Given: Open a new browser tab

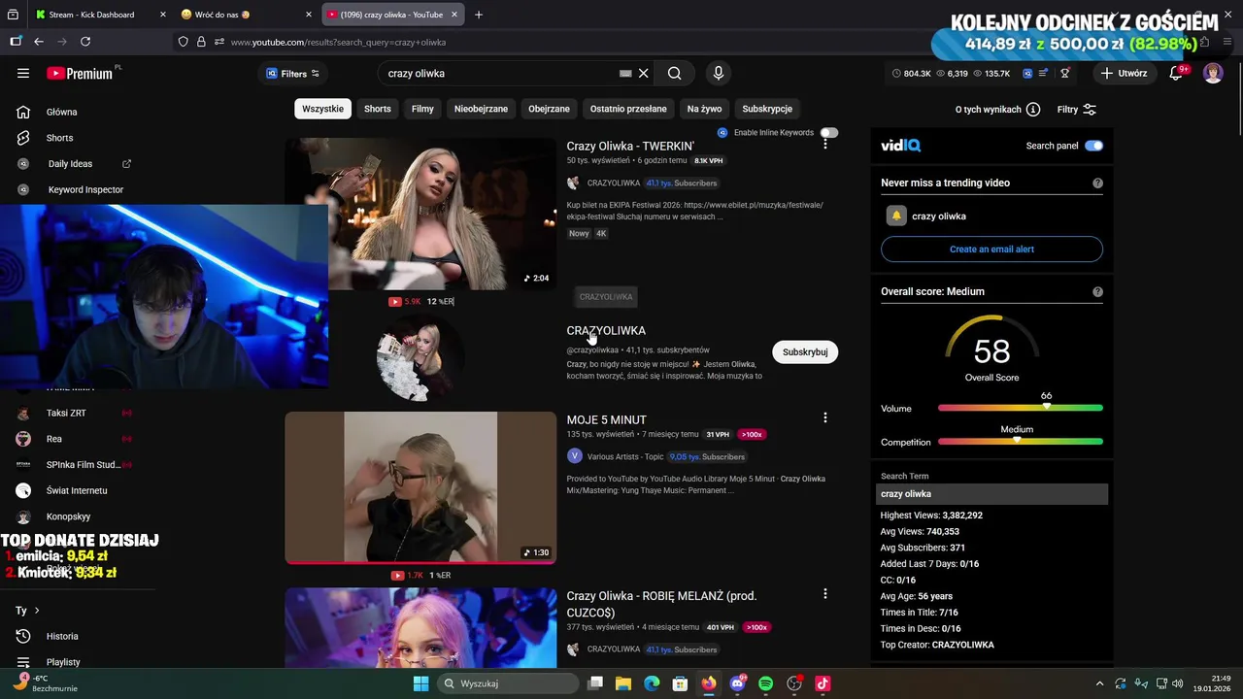Looking at the screenshot, I should click(x=479, y=15).
